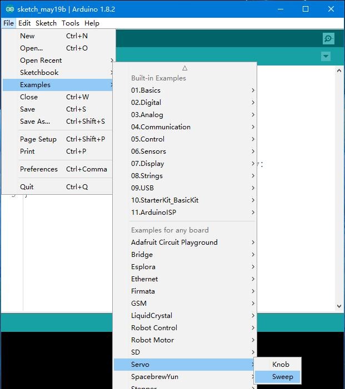The height and width of the screenshot is (389, 345).
Task: Open the Serial Monitor magnifier icon
Action: point(328,38)
